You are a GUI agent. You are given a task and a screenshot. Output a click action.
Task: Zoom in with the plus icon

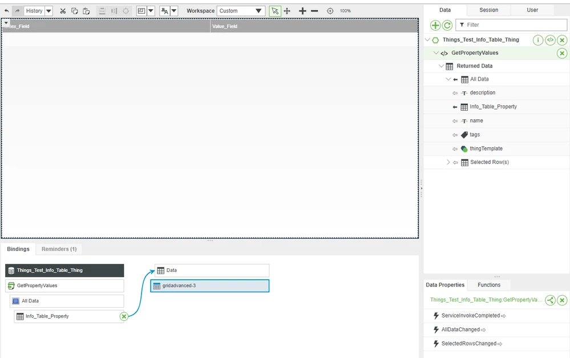click(x=302, y=11)
